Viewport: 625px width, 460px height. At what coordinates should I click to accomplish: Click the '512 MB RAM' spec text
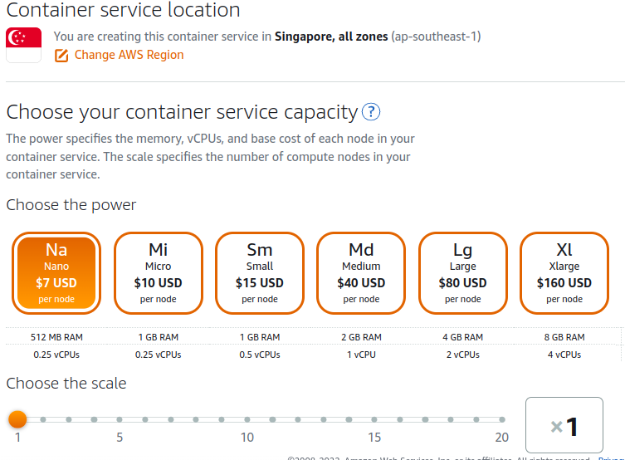[56, 337]
